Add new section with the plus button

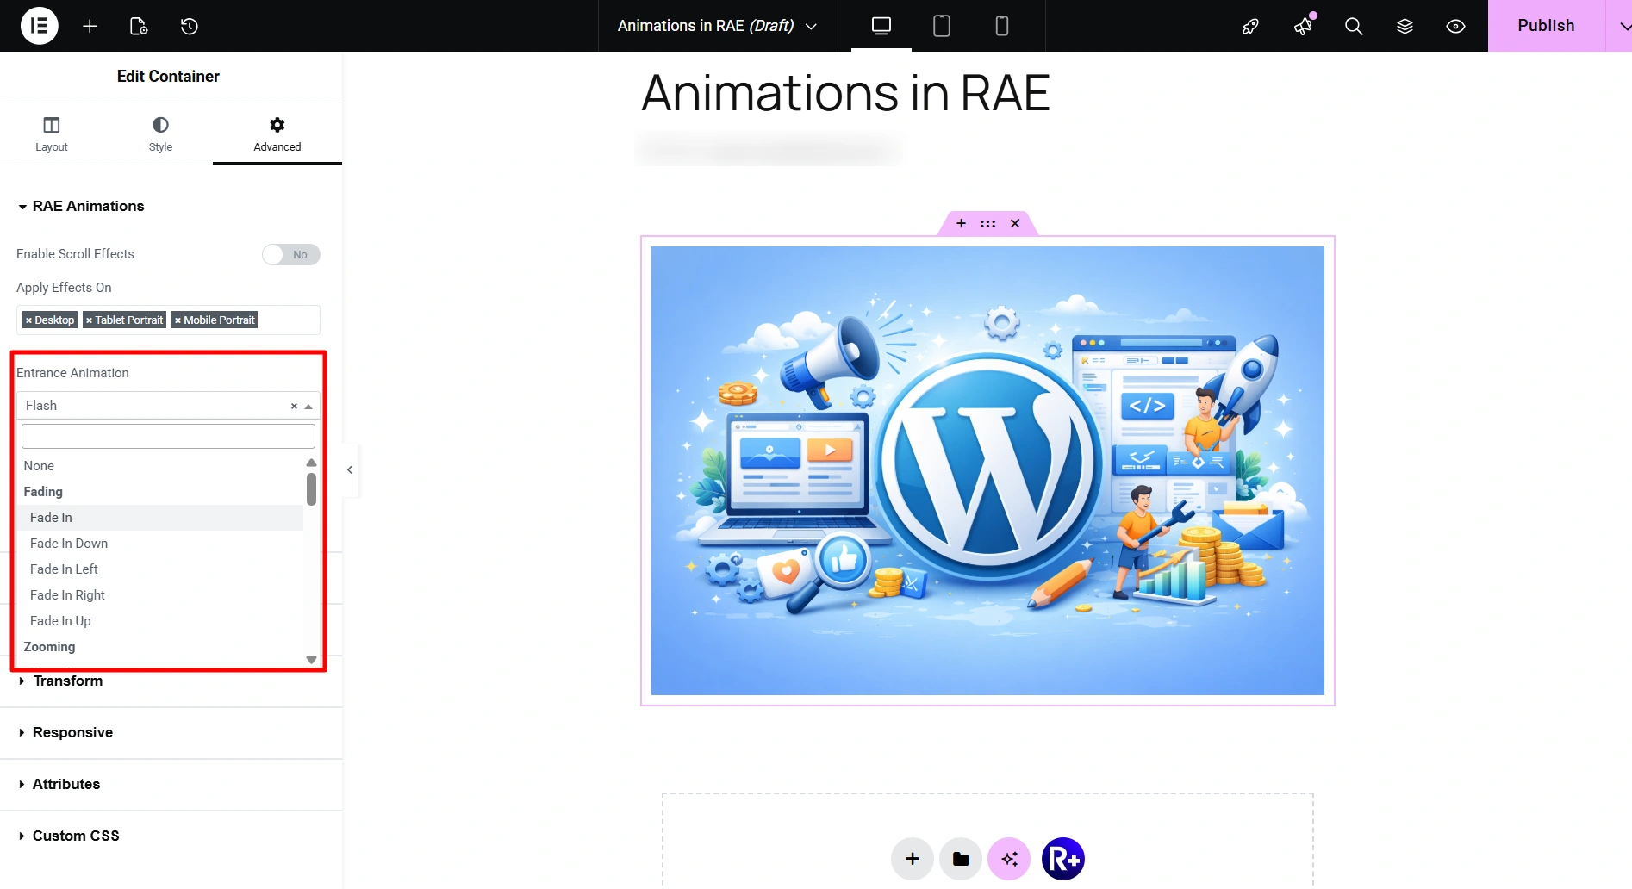(913, 859)
